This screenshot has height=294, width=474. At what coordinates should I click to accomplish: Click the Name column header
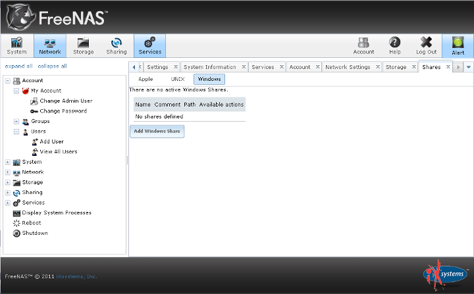[x=143, y=105]
